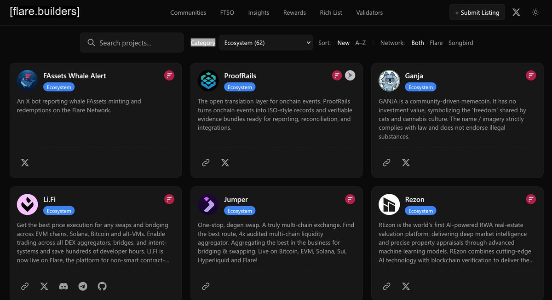
Task: Open the Telegram icon on Li.Fi card
Action: 83,286
